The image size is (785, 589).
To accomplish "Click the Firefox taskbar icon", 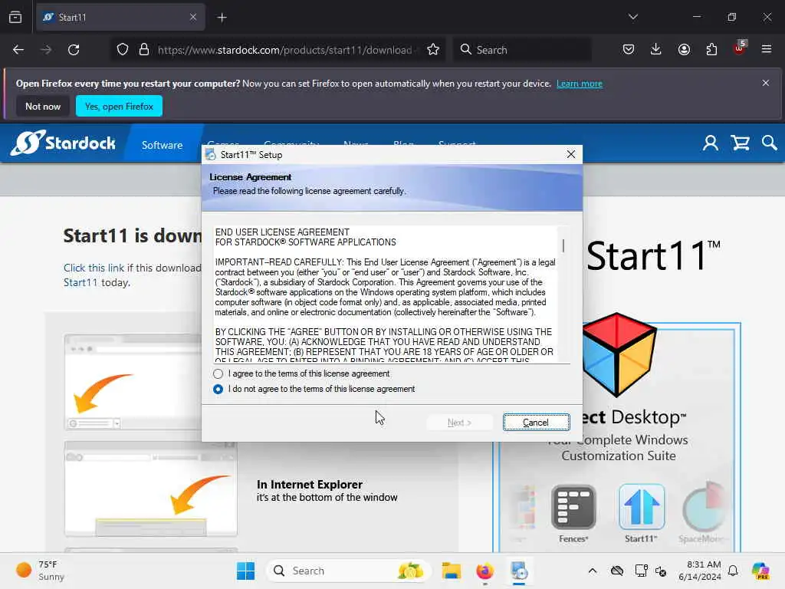I will [x=484, y=571].
